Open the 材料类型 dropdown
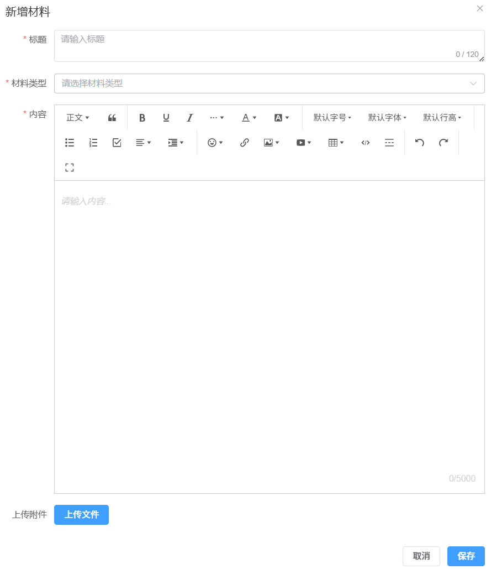The width and height of the screenshot is (491, 569). click(x=269, y=83)
